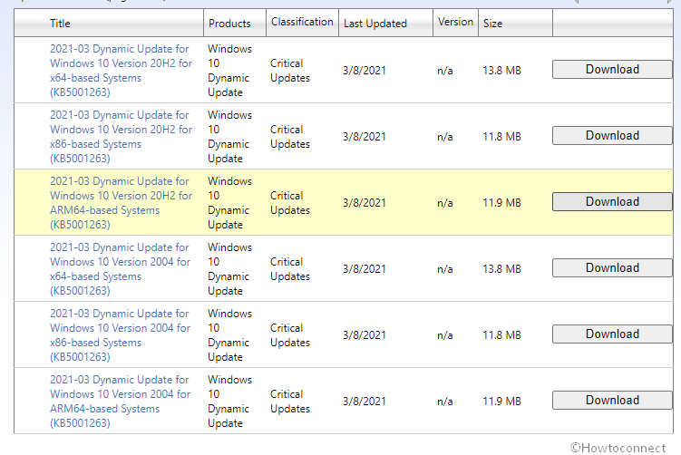Sort by the Version column header
The height and width of the screenshot is (455, 681).
coord(455,22)
